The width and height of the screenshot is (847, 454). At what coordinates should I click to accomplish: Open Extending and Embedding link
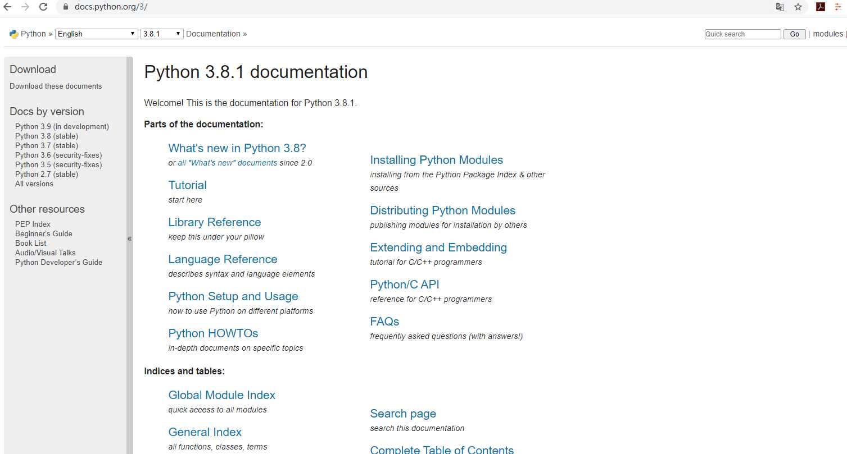click(438, 247)
